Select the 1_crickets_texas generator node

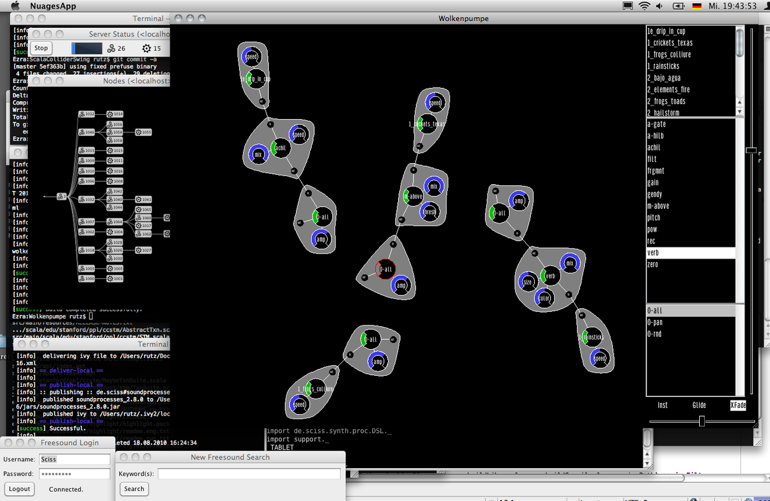tap(427, 123)
